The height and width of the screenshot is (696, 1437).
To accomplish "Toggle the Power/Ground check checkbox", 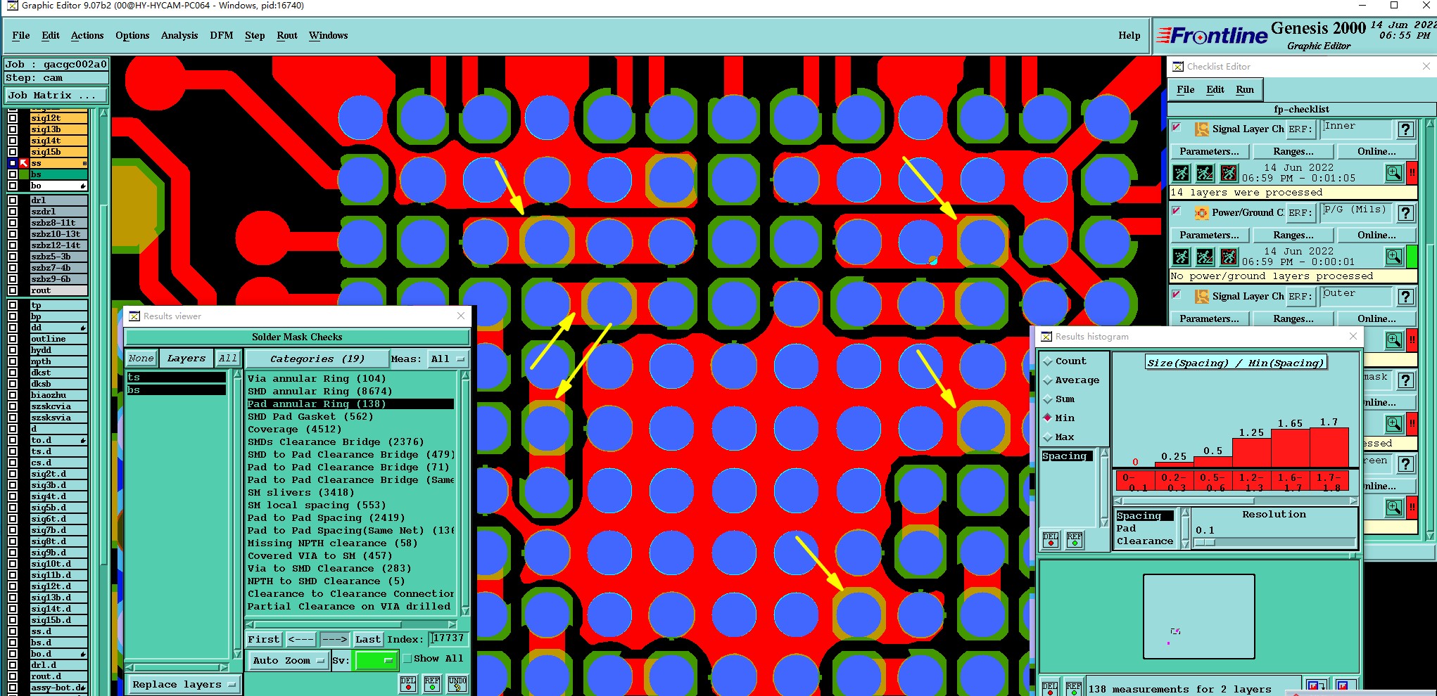I will pyautogui.click(x=1177, y=211).
